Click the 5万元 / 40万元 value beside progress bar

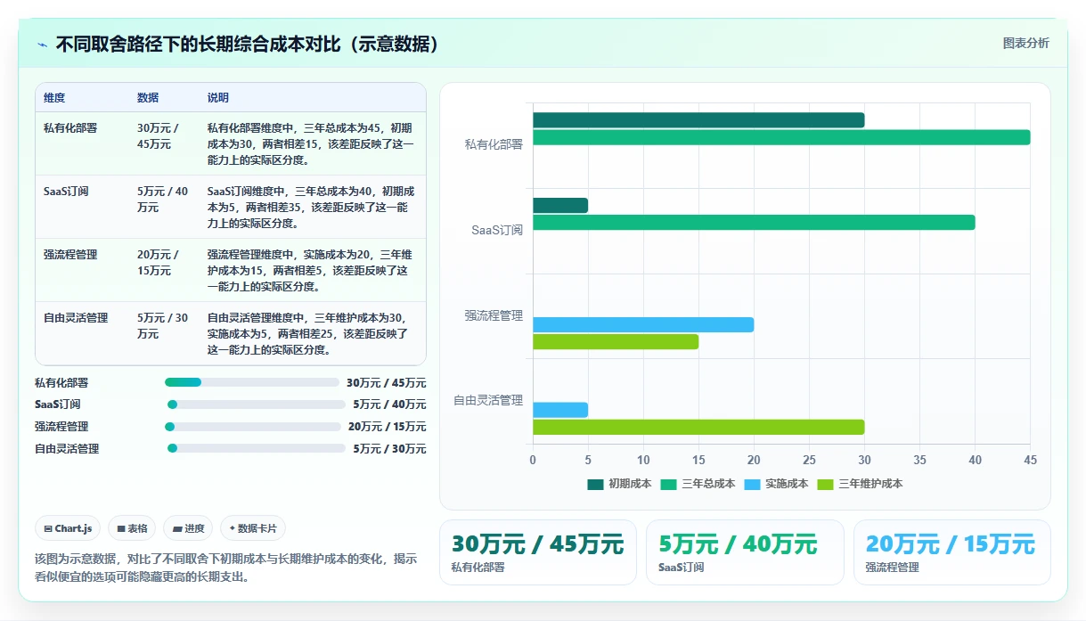click(390, 404)
